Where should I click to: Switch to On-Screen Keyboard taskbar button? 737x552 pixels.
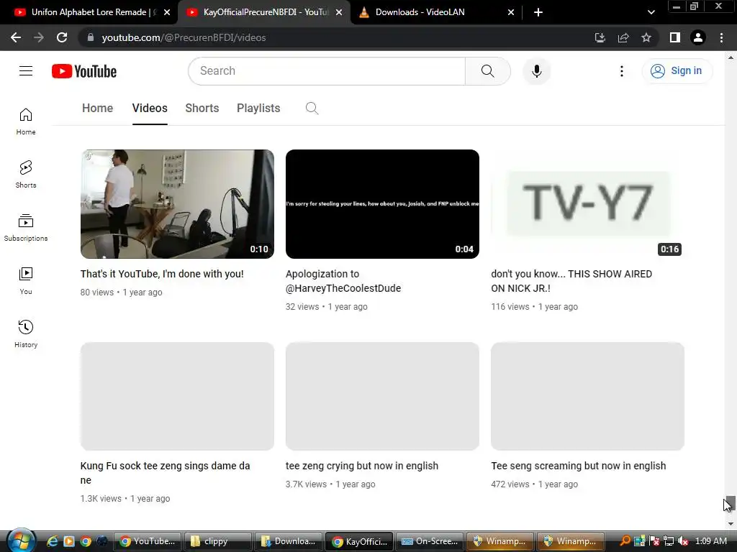coord(430,541)
